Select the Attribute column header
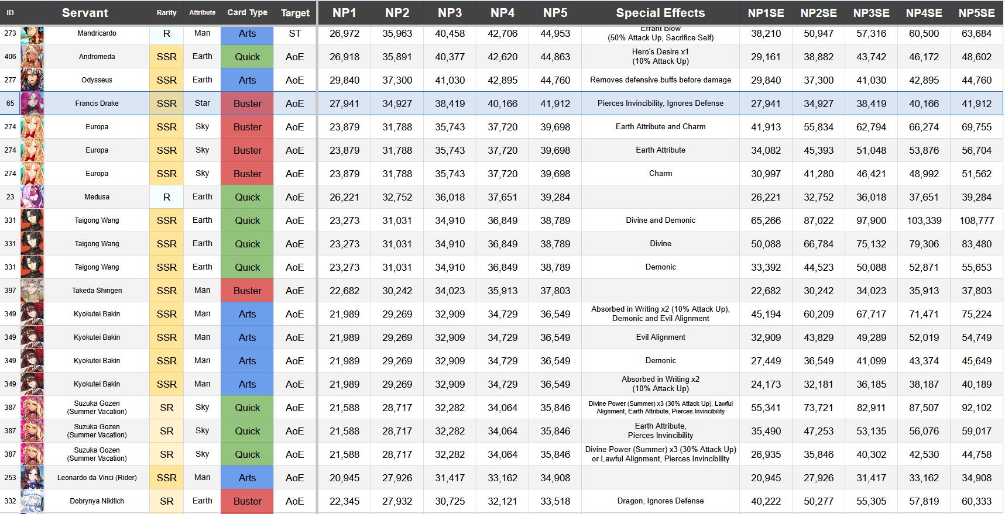Image resolution: width=1005 pixels, height=514 pixels. (x=203, y=12)
